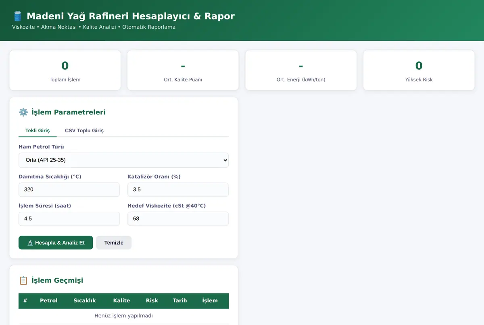Click the İşlem column header

click(210, 300)
